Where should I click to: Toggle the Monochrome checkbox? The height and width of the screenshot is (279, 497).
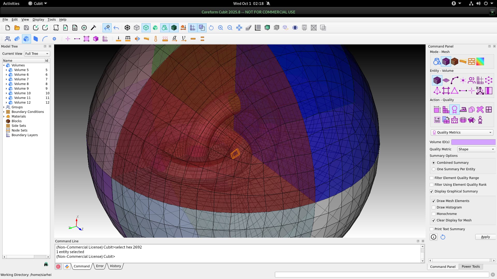coord(434,214)
